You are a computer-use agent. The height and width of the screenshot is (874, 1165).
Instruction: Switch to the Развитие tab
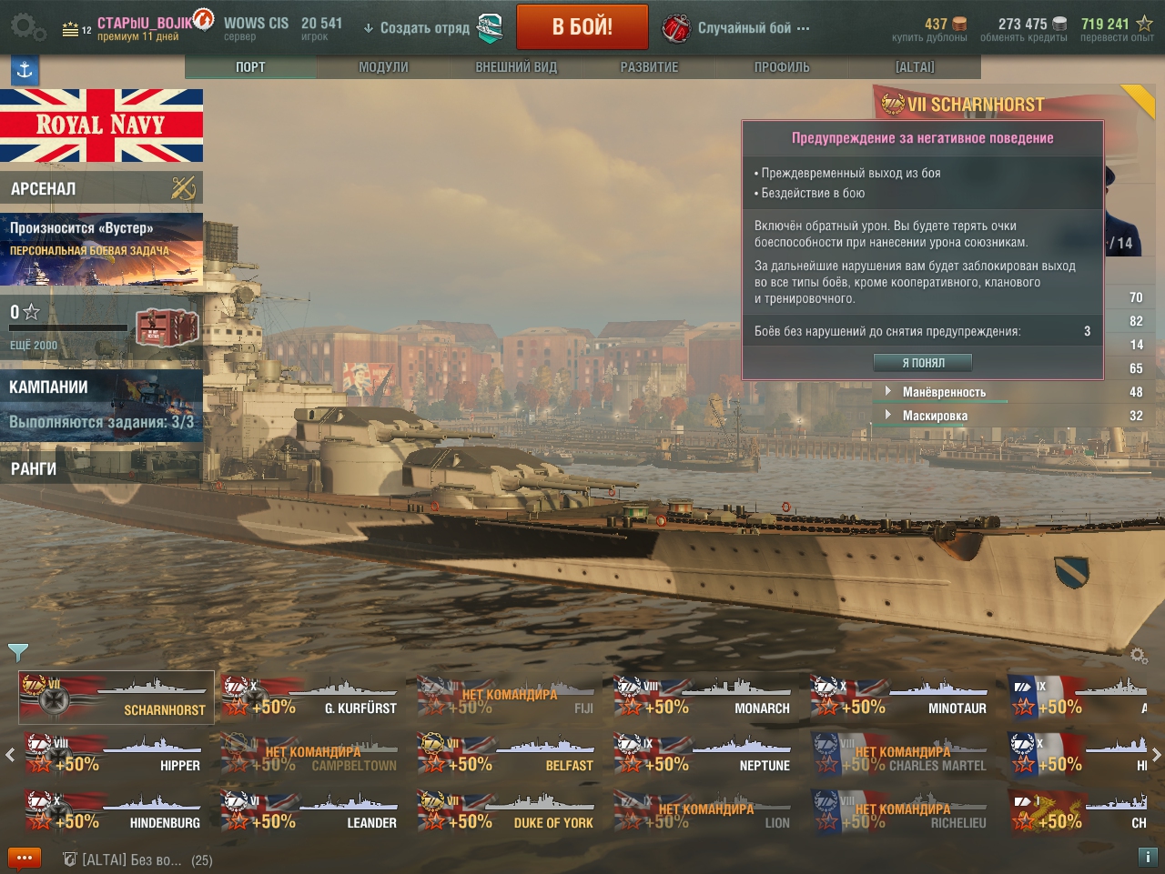coord(649,67)
